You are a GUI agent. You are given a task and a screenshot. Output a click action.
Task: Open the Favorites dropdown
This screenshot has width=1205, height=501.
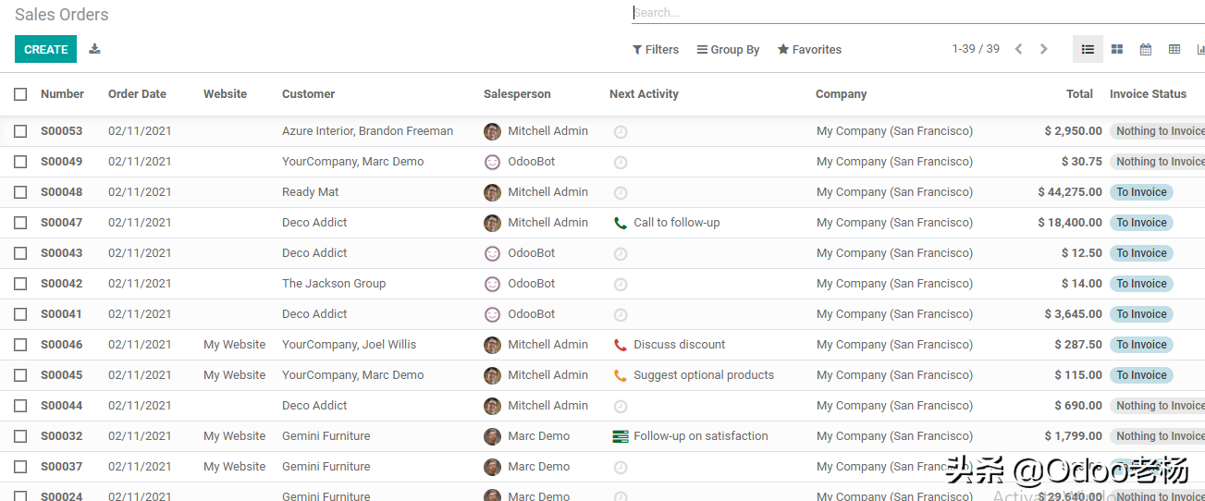point(809,50)
